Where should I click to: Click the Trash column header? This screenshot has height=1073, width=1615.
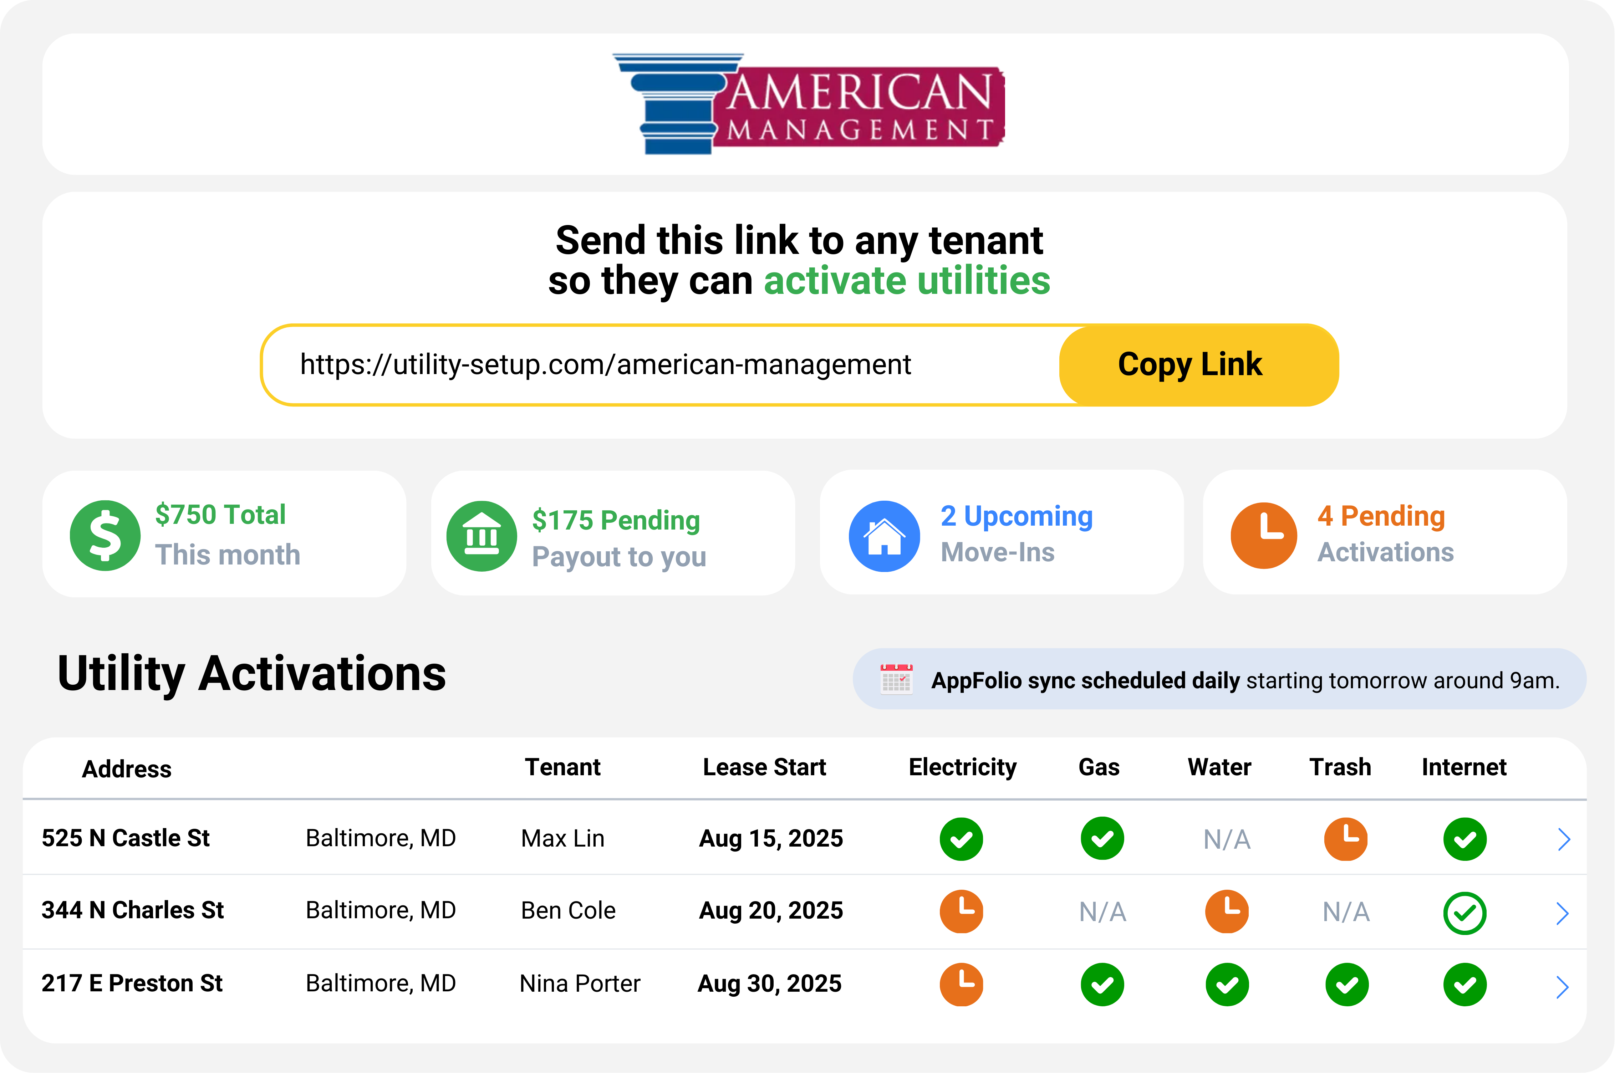(x=1340, y=767)
